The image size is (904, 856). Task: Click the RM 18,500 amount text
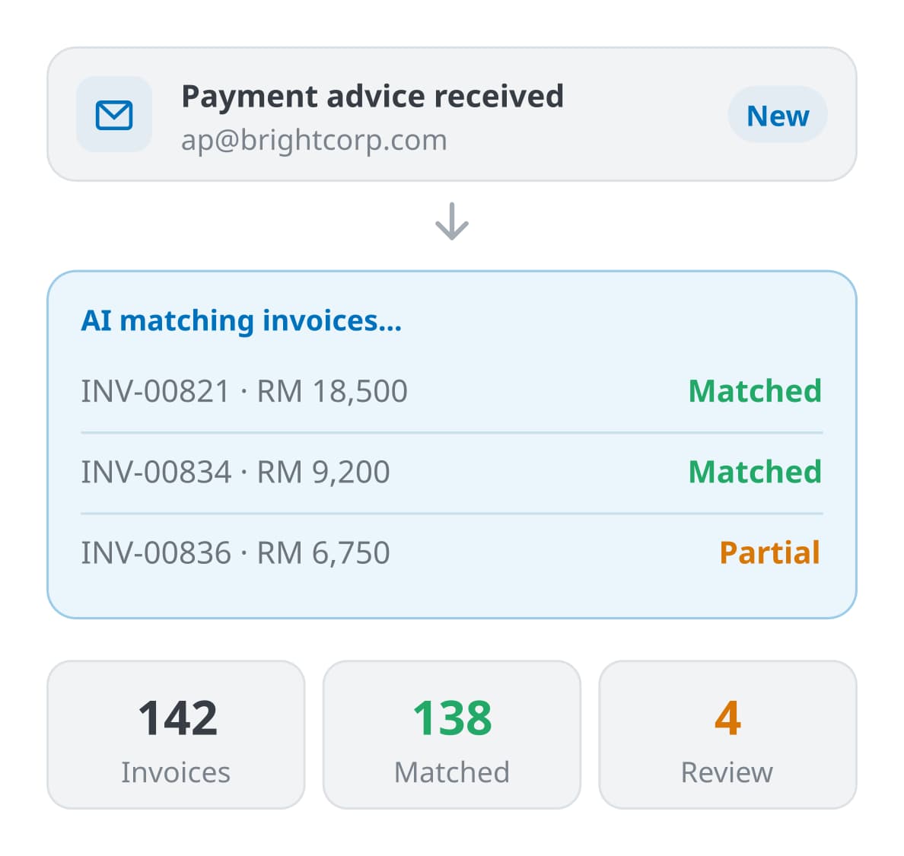click(x=332, y=391)
